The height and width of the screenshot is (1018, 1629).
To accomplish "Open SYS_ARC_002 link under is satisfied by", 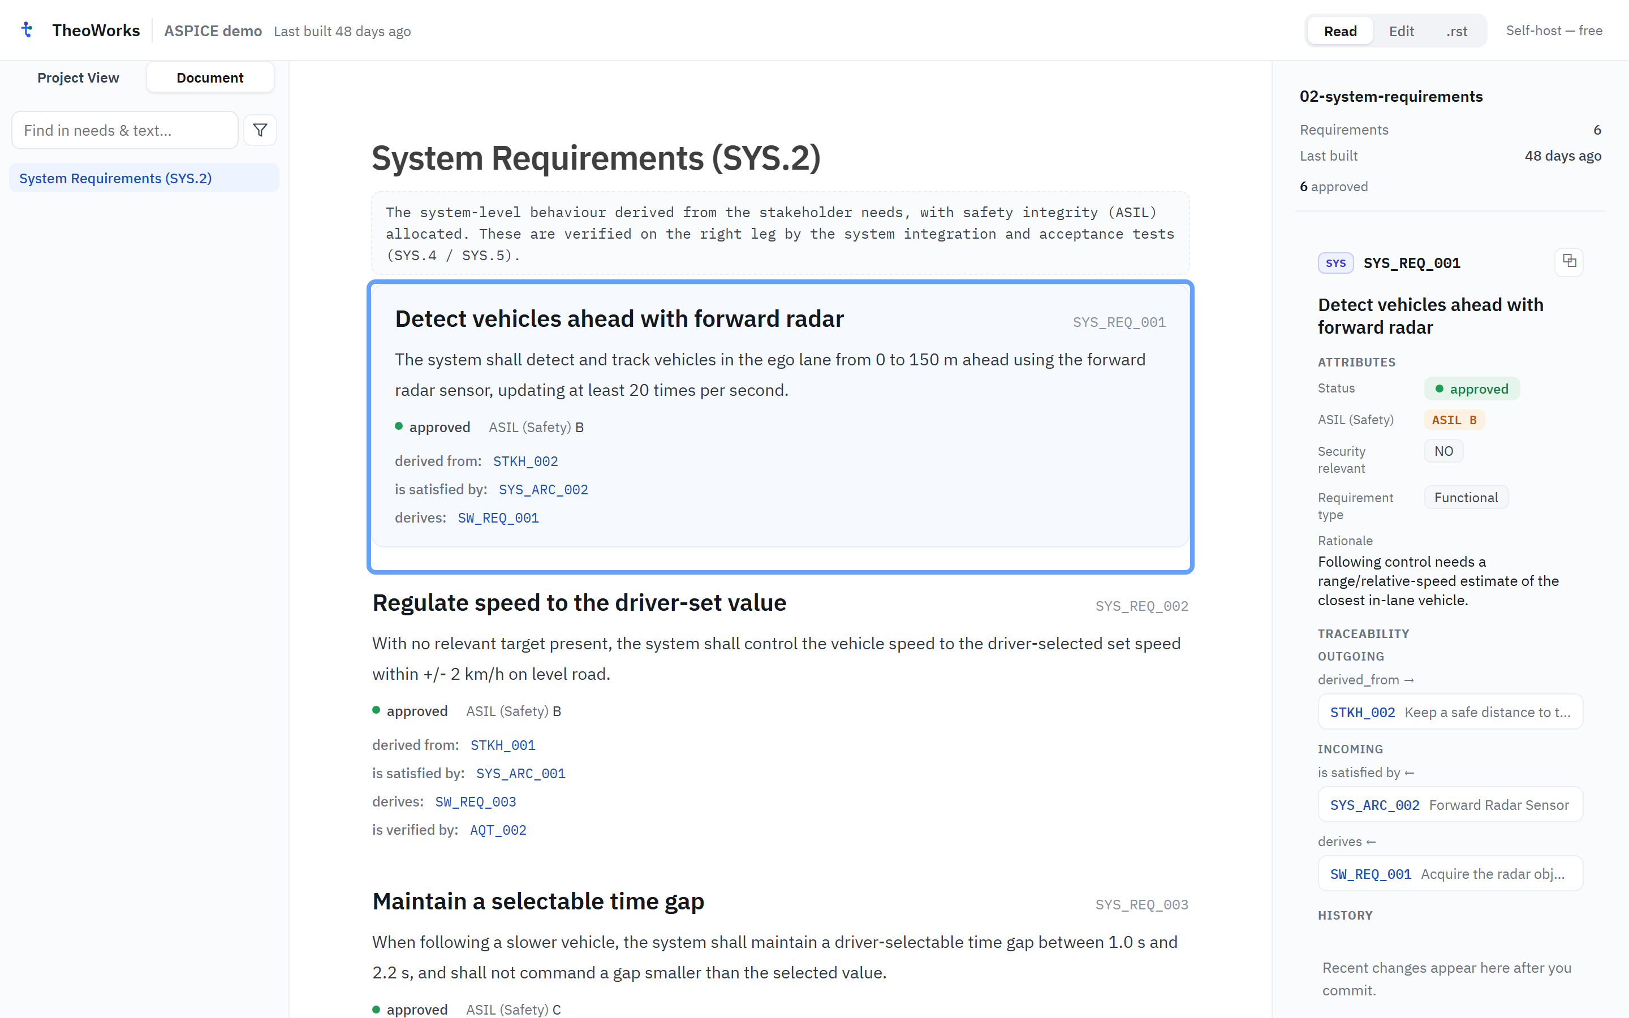I will click(543, 489).
